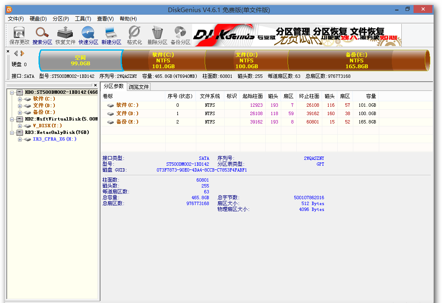Select 文件(D:) in the disk tree

(44, 106)
